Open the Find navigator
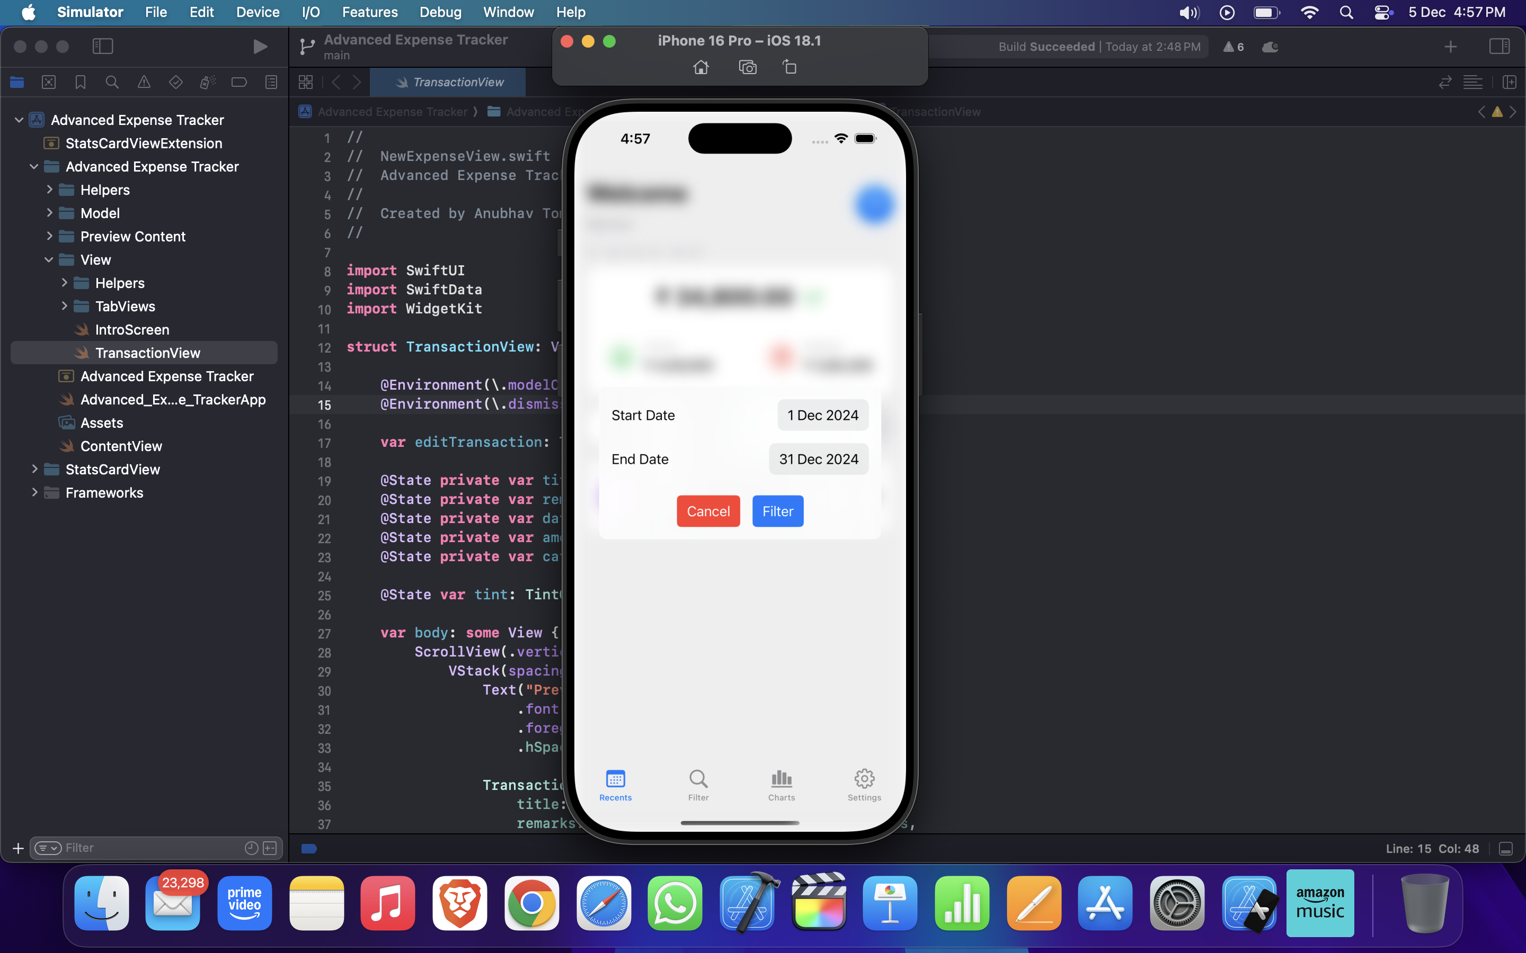 click(112, 82)
